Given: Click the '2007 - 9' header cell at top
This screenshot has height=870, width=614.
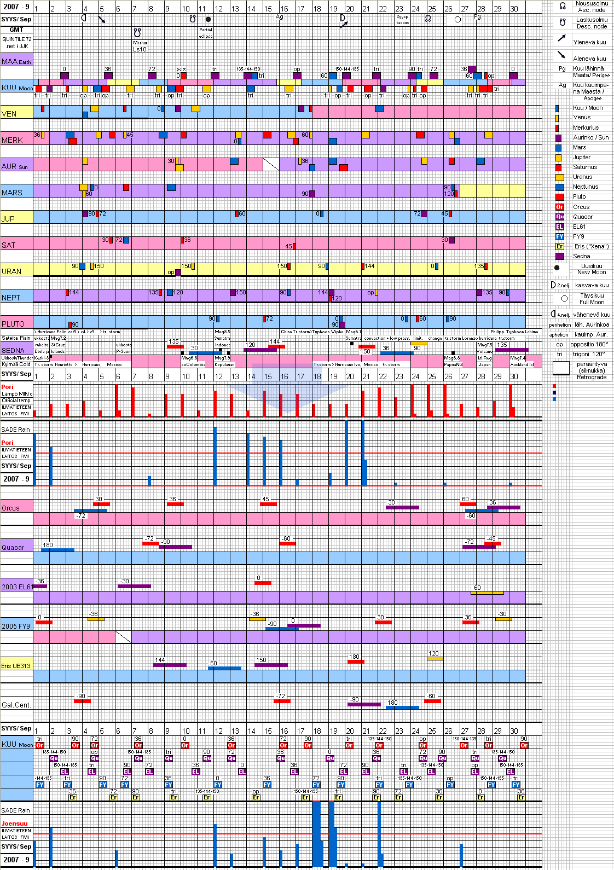Looking at the screenshot, I should [x=16, y=7].
